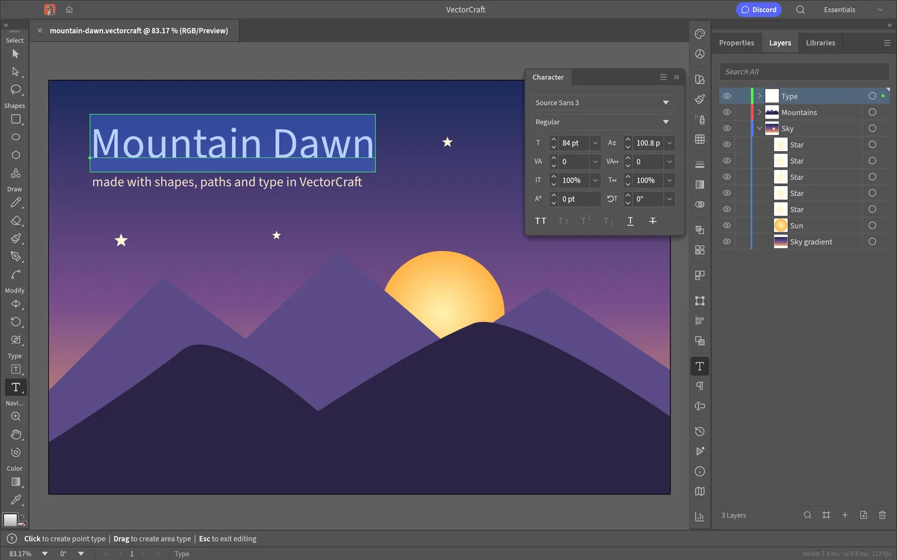Select the Zoom tool
This screenshot has width=897, height=560.
(16, 417)
